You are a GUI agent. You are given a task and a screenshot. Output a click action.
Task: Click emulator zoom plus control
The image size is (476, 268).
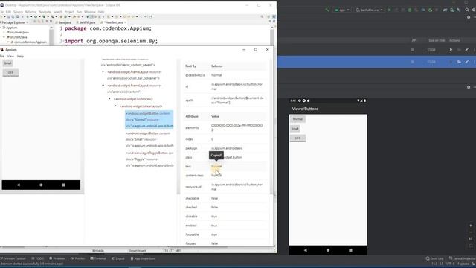471,226
